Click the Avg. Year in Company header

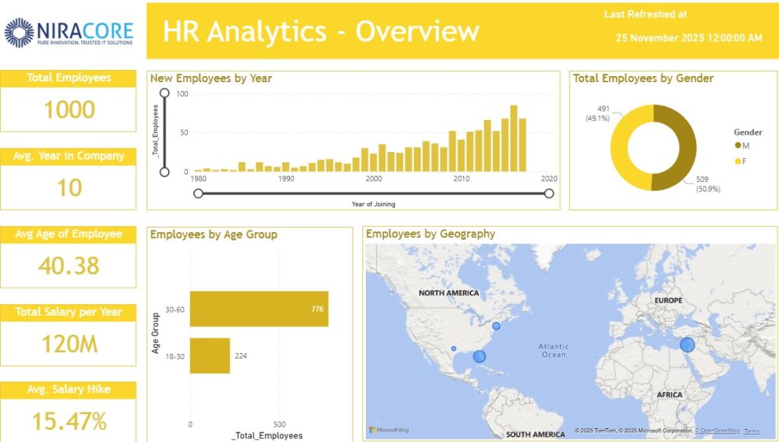click(68, 156)
